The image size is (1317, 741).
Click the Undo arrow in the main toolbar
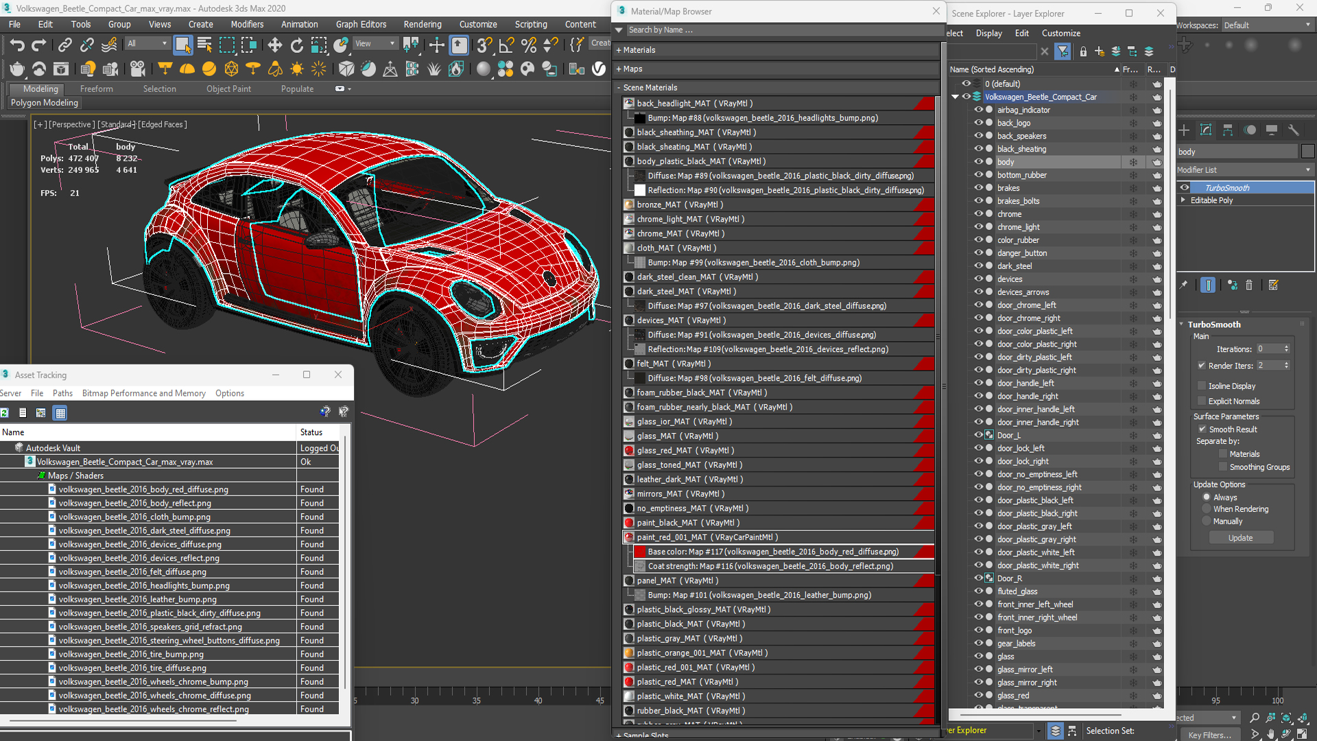click(16, 45)
